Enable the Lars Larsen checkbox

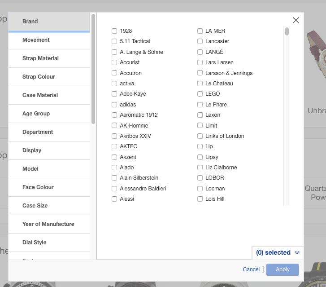click(x=200, y=62)
